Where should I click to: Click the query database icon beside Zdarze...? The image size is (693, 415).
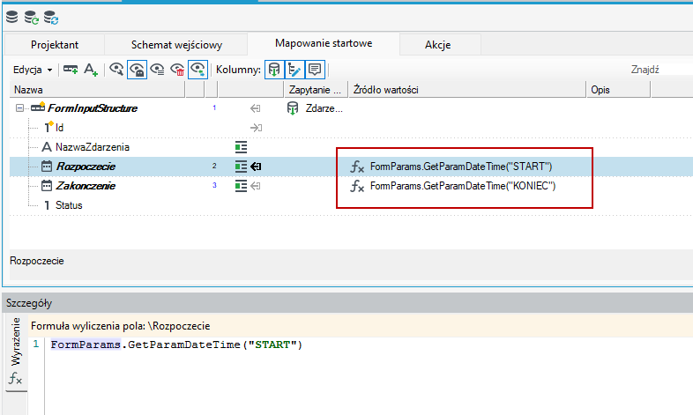click(x=293, y=108)
